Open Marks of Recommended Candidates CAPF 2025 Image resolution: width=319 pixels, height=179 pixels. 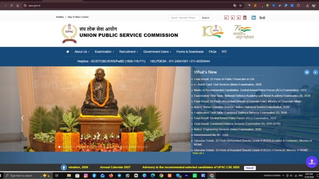[x=250, y=90]
